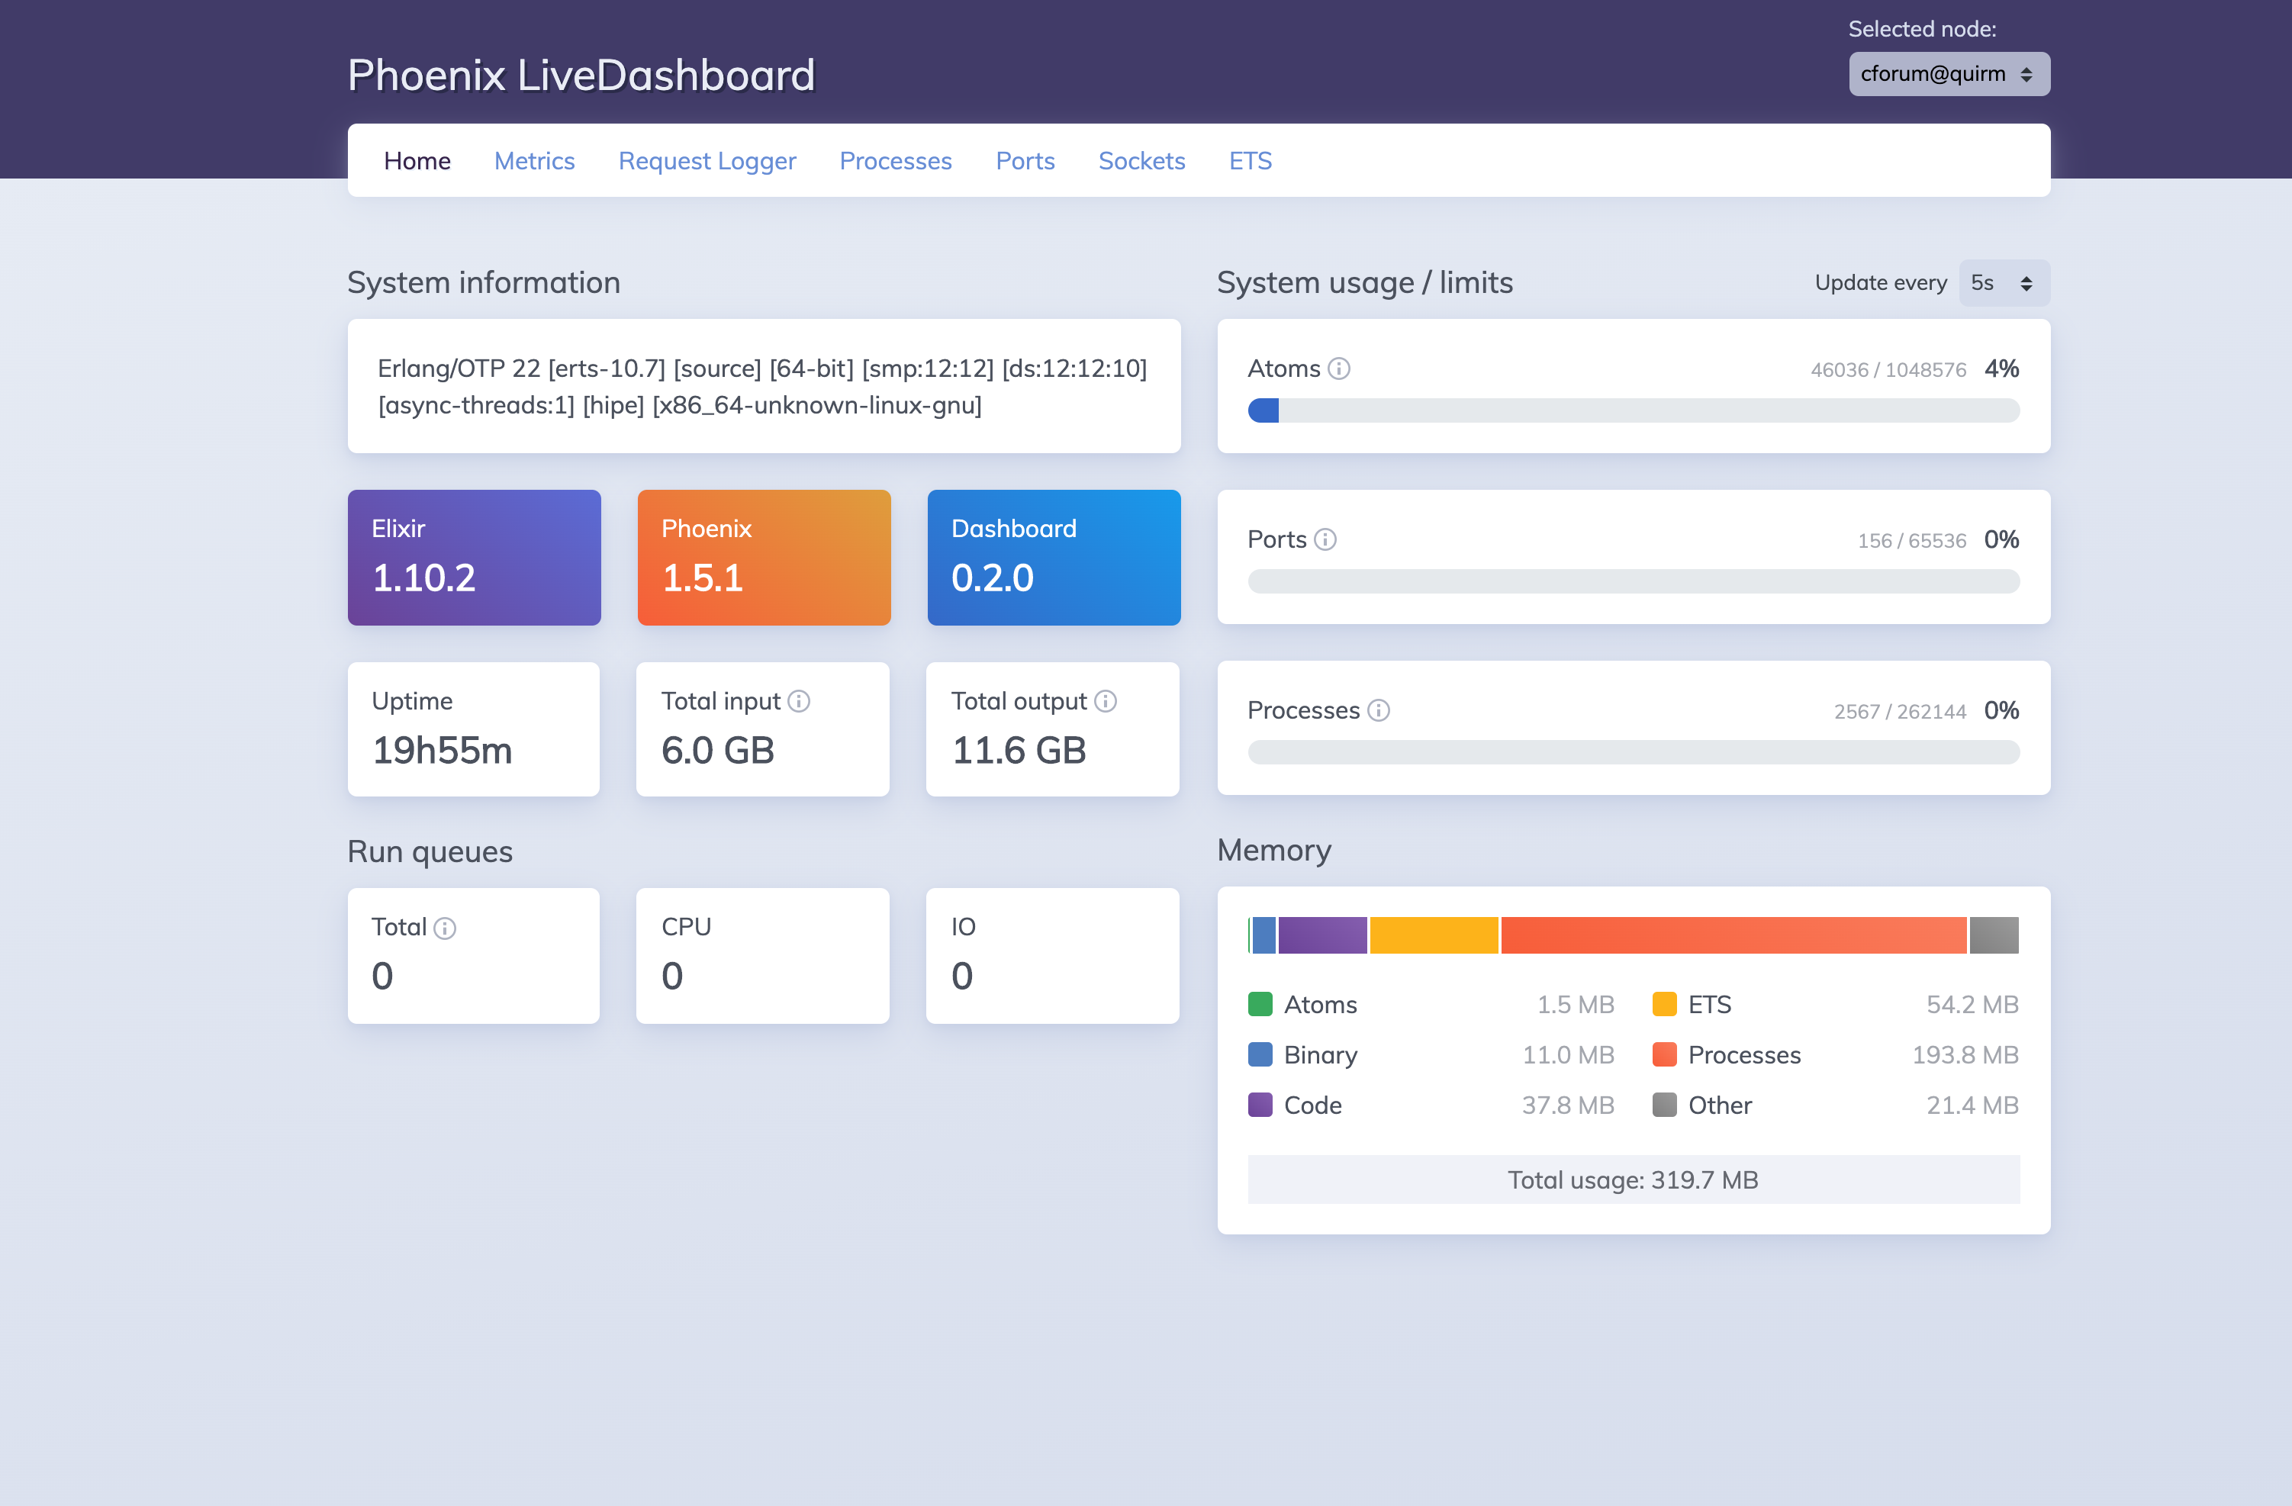The height and width of the screenshot is (1506, 2292).
Task: Click the Dashboard 0.2.0 card
Action: click(x=1053, y=557)
